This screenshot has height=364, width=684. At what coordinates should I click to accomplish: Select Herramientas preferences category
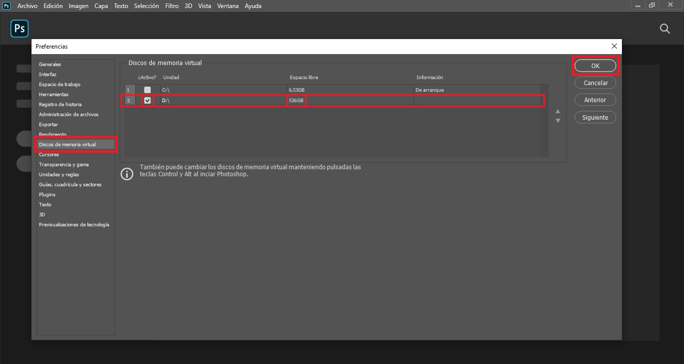pyautogui.click(x=54, y=94)
